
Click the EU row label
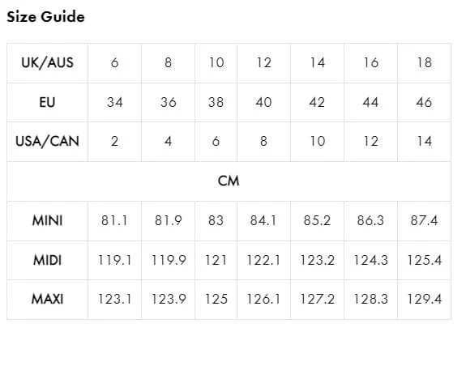coord(47,102)
